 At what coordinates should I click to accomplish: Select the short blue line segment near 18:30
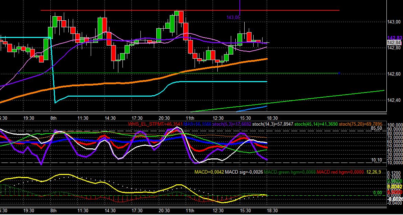[x=252, y=109]
